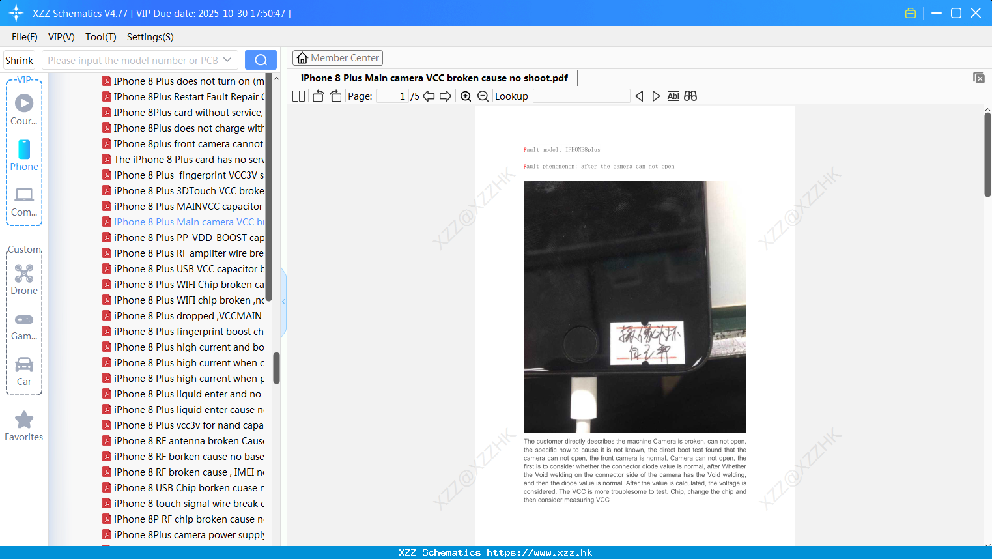Image resolution: width=992 pixels, height=559 pixels.
Task: Open 'iPhone 8 Plus RF ampliter wire' file
Action: (x=184, y=253)
